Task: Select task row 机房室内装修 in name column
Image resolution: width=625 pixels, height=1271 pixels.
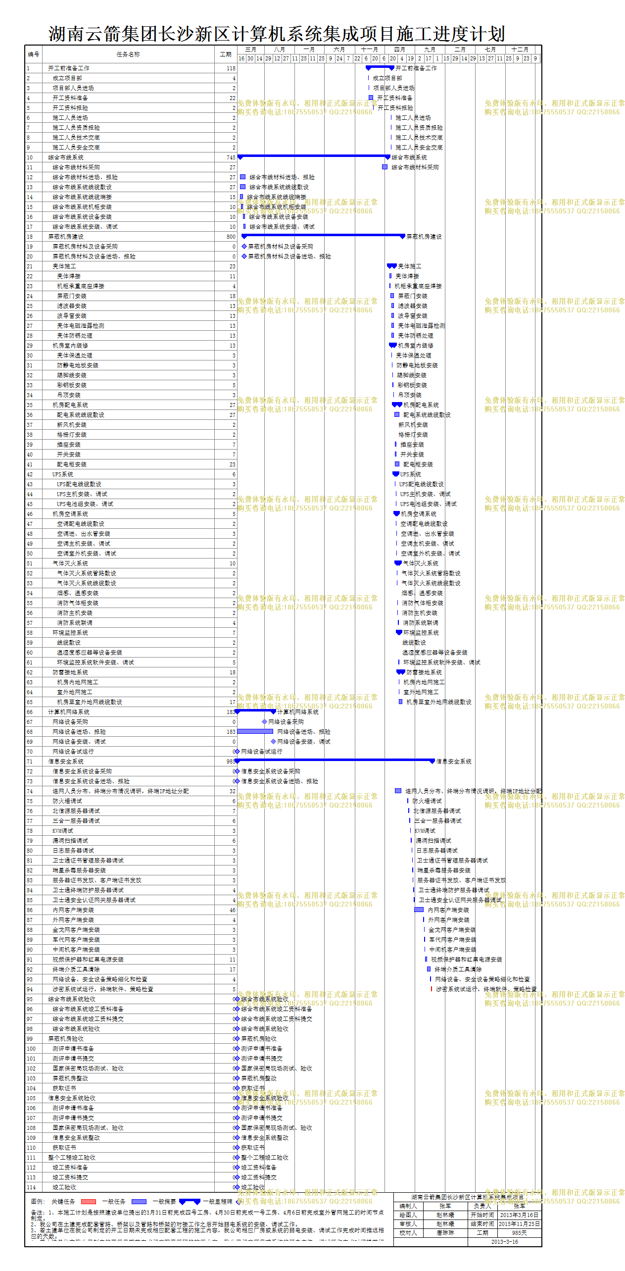Action: pos(128,346)
